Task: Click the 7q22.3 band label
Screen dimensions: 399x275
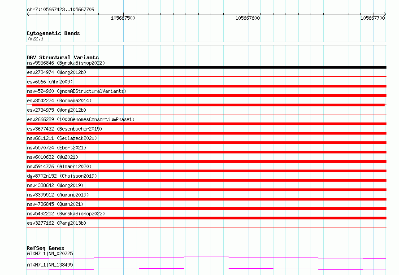Action: tap(35, 39)
